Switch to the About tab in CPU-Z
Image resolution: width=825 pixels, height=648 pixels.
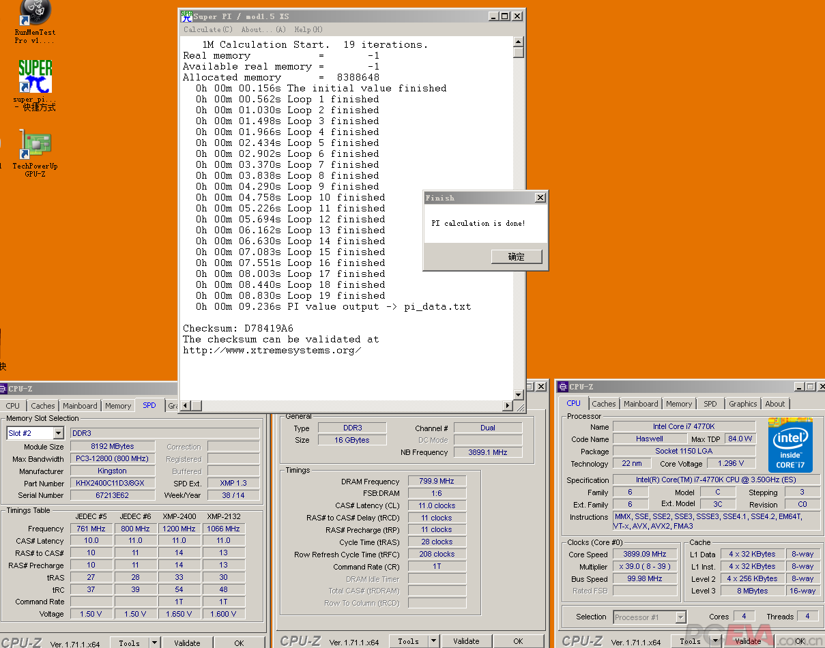point(775,404)
